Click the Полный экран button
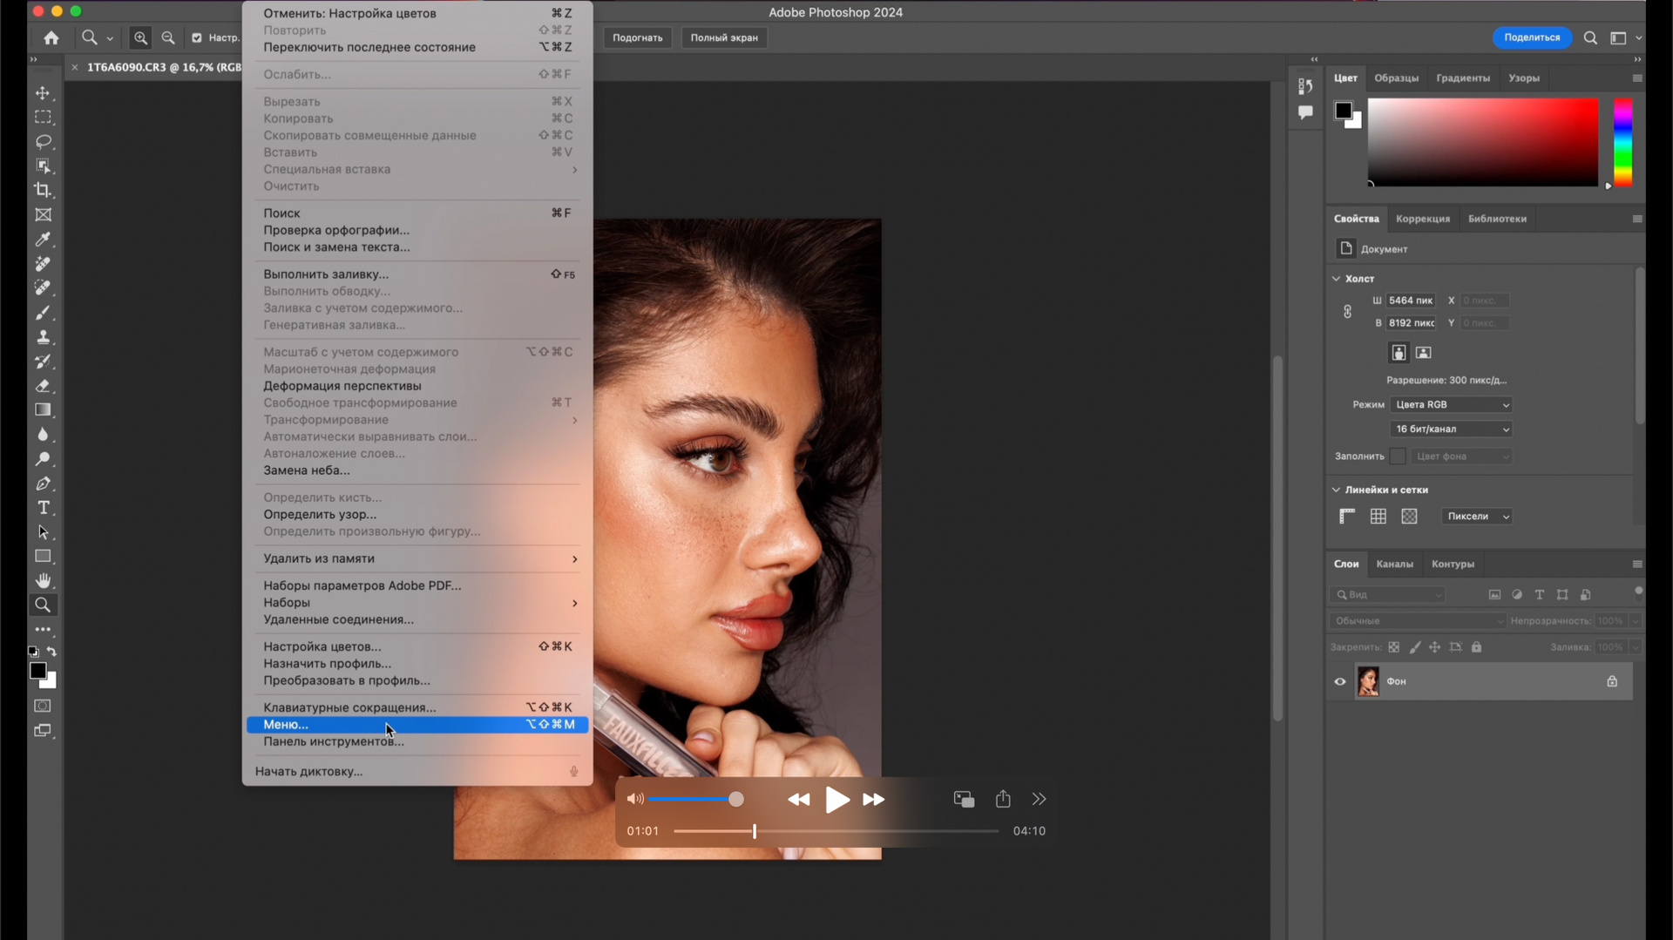The width and height of the screenshot is (1673, 940). point(723,37)
